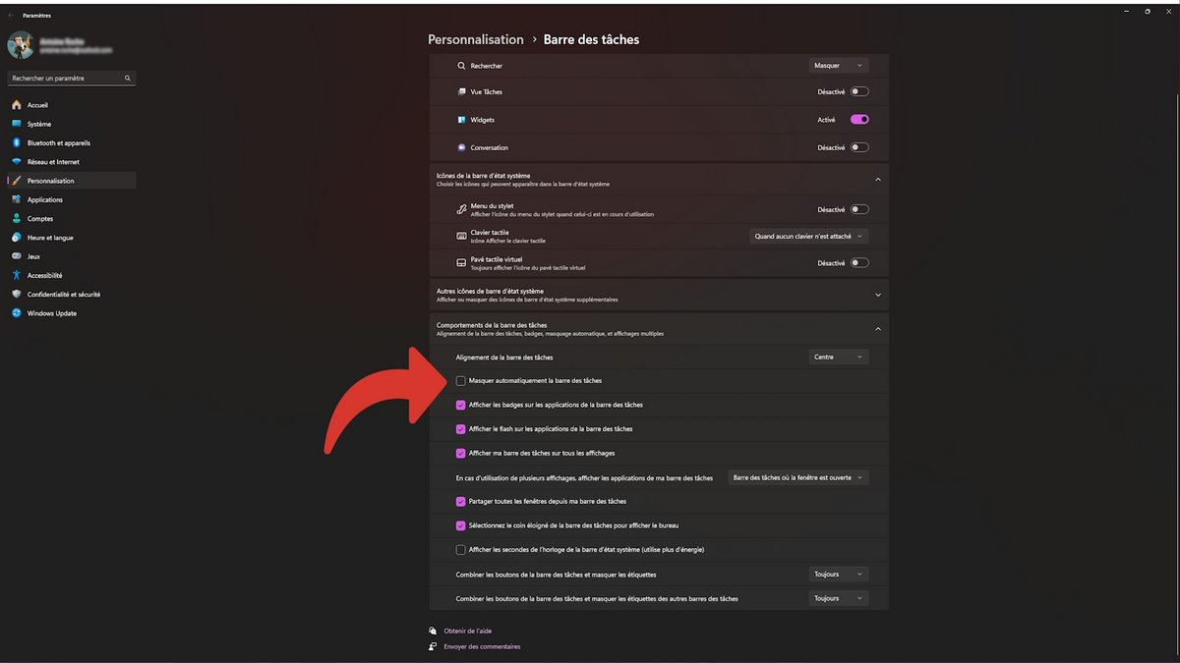Enable the Conversation toggle
Screen dimensions: 1180x663
859,147
